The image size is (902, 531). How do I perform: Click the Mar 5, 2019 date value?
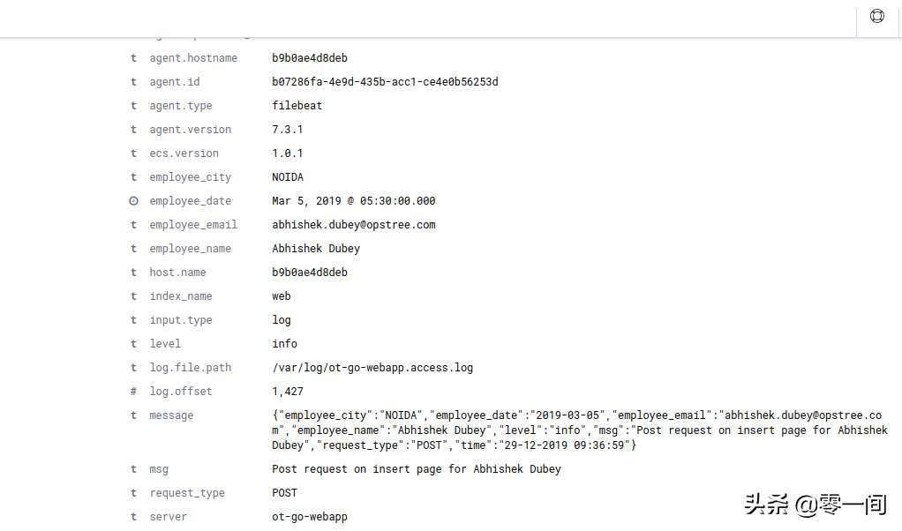[354, 201]
